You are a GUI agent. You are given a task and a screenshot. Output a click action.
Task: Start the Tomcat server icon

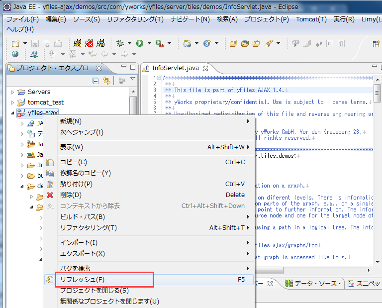point(78,43)
